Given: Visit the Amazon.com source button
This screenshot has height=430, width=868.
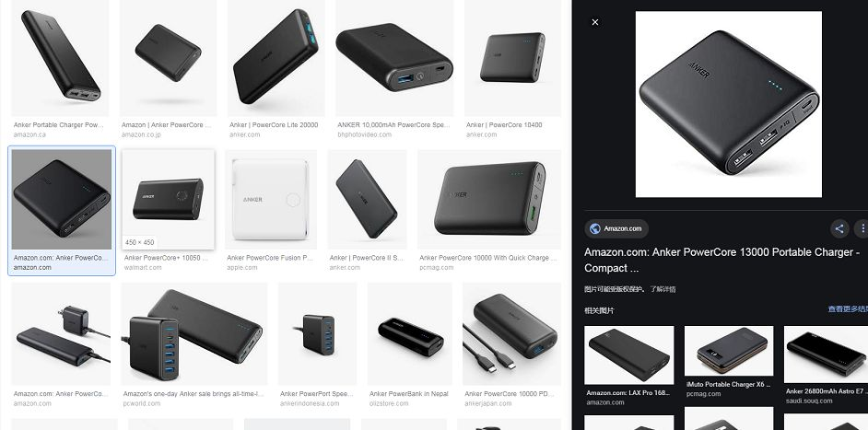Looking at the screenshot, I should coord(616,228).
